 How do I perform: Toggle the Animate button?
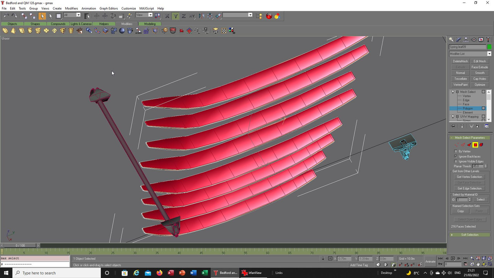click(430, 261)
